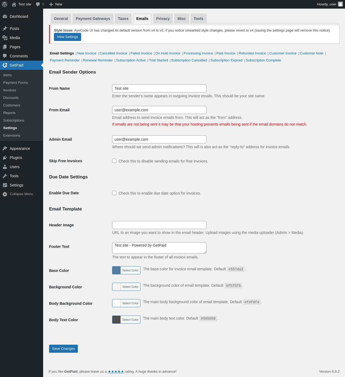Switch to the Taxes tab
Viewport: 345px width, 377px height.
pos(123,19)
